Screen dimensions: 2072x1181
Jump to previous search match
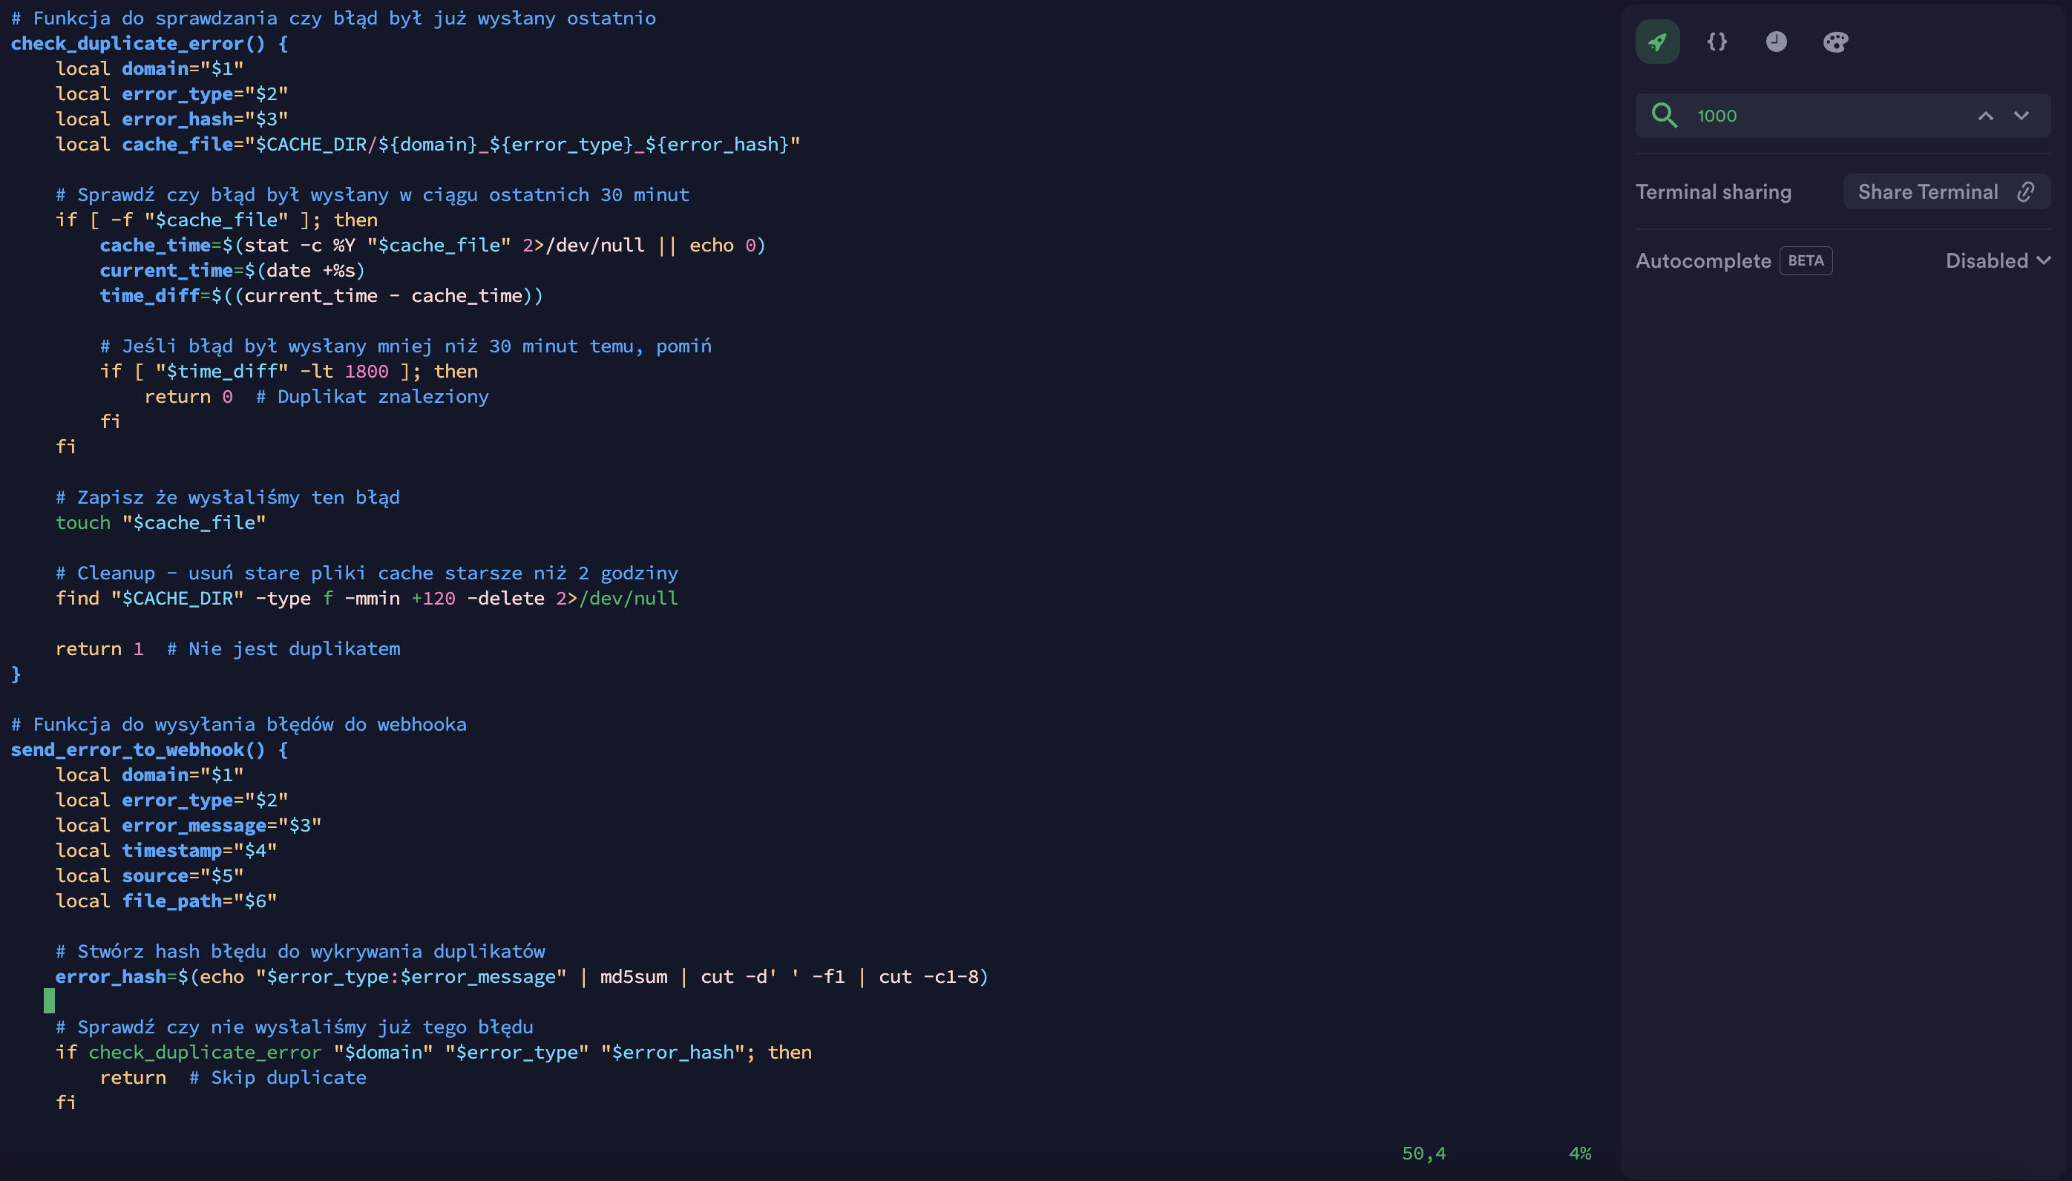point(1985,115)
